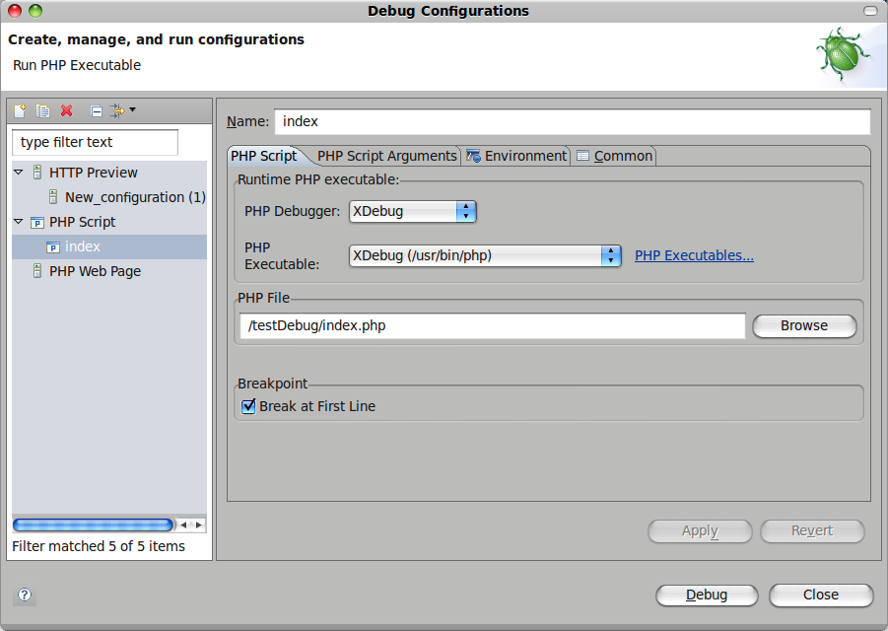Screen dimensions: 888x631
Task: Collapse the PHP Script tree node
Action: tap(18, 222)
